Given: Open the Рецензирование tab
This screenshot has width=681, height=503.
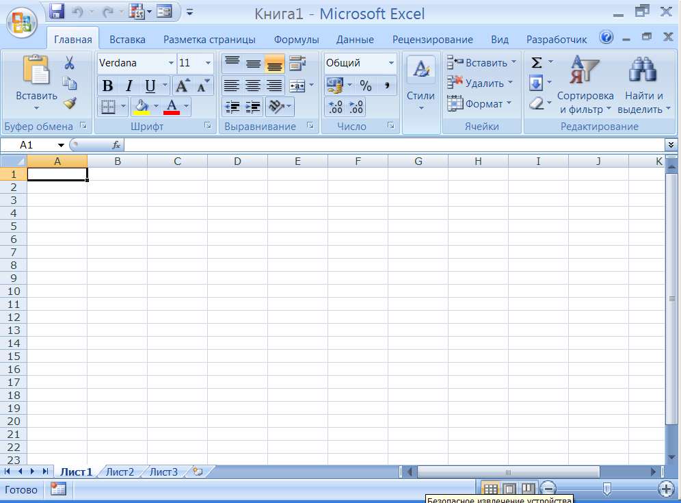Looking at the screenshot, I should click(433, 40).
